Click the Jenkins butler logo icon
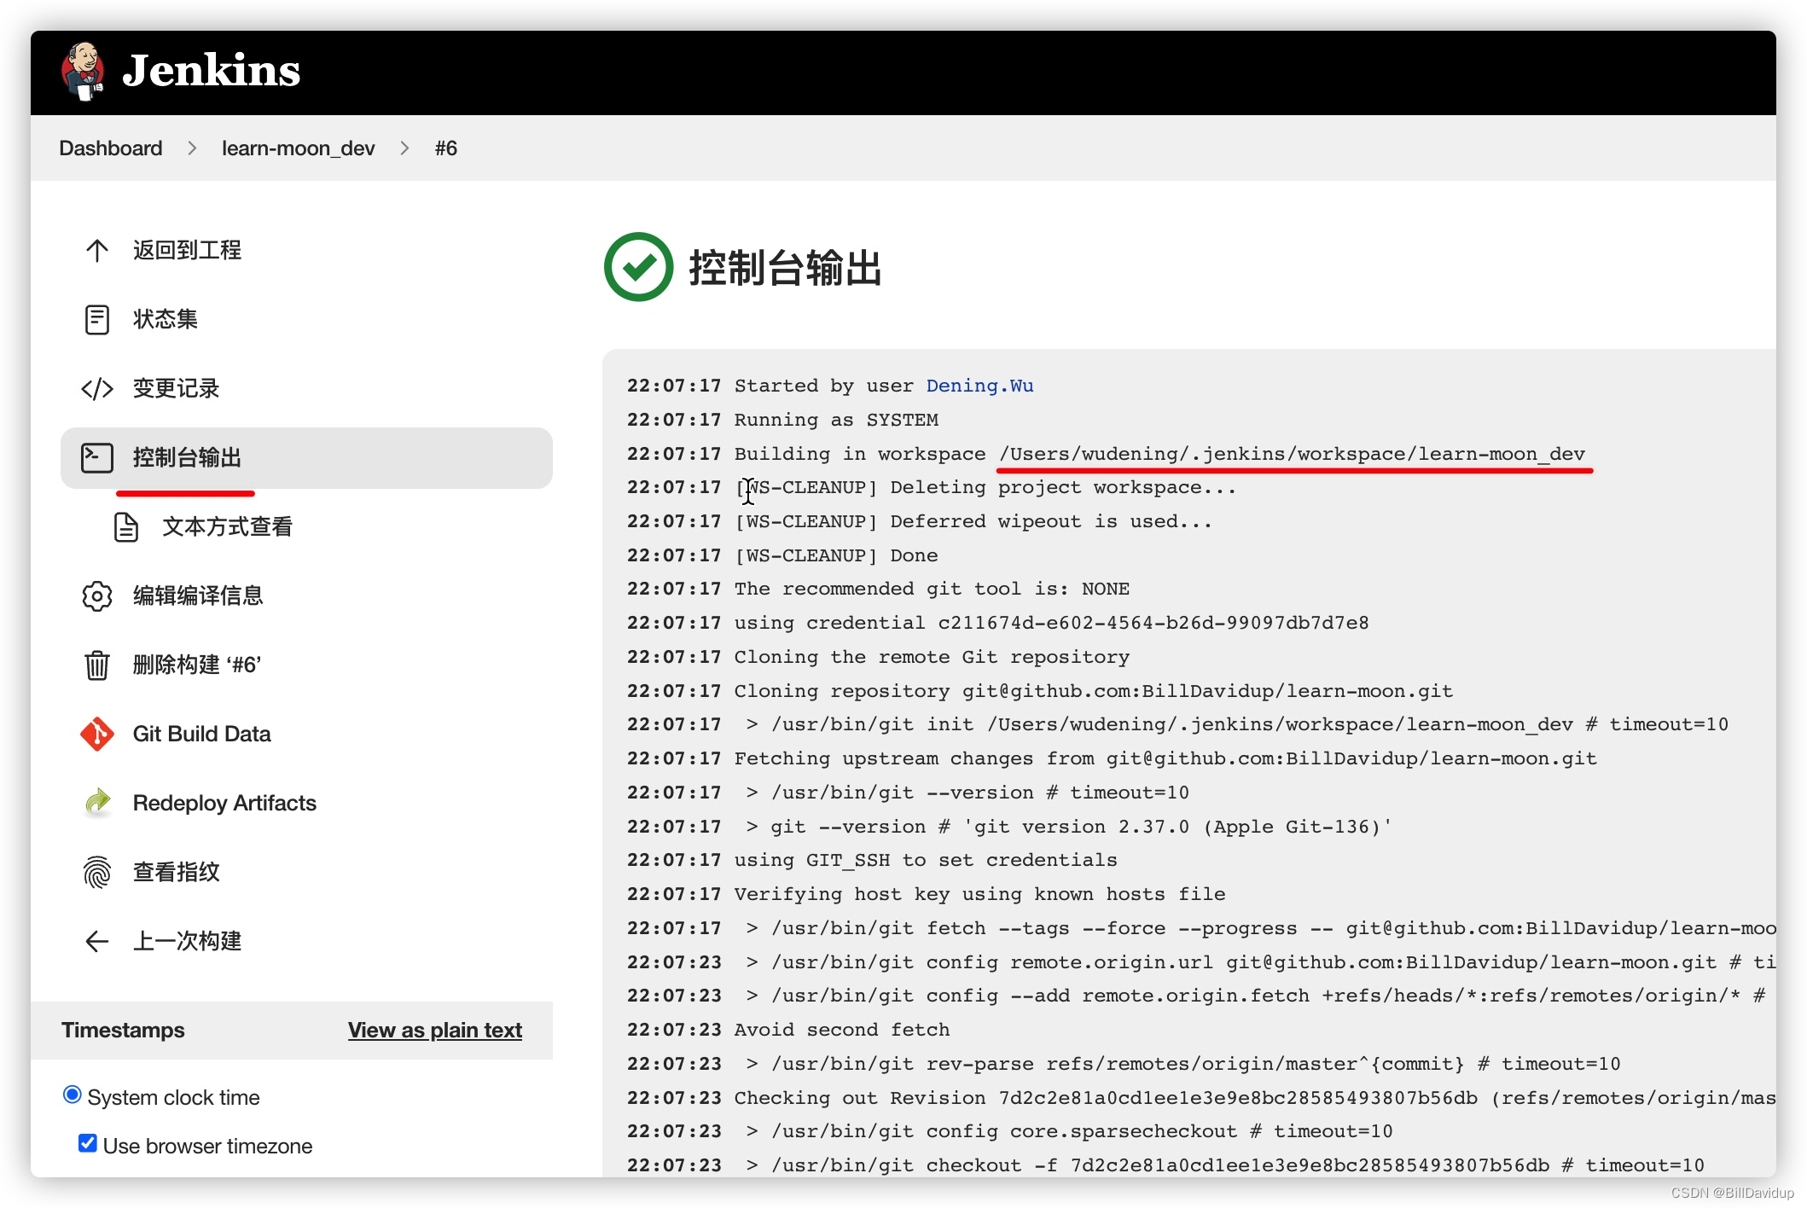The width and height of the screenshot is (1807, 1208). 83,71
